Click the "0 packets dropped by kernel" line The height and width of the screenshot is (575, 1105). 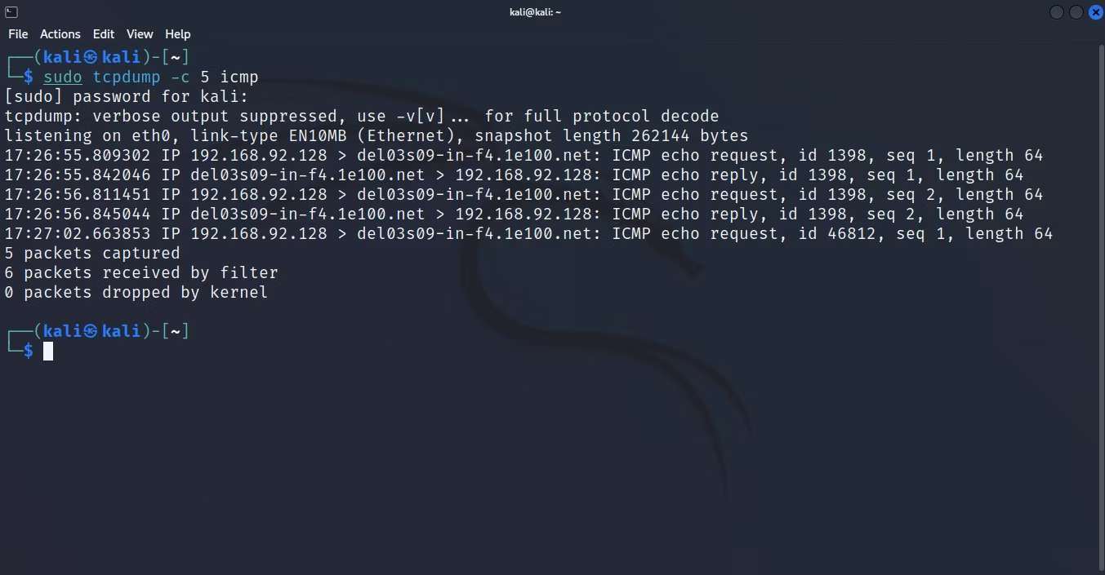point(136,293)
